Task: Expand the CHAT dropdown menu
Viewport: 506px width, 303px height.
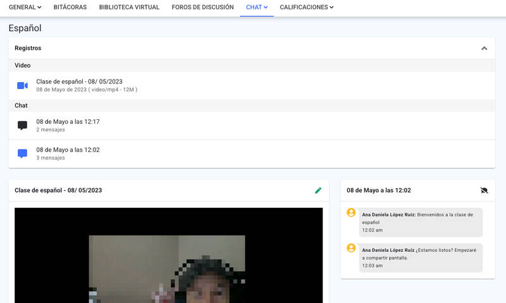Action: (x=257, y=7)
